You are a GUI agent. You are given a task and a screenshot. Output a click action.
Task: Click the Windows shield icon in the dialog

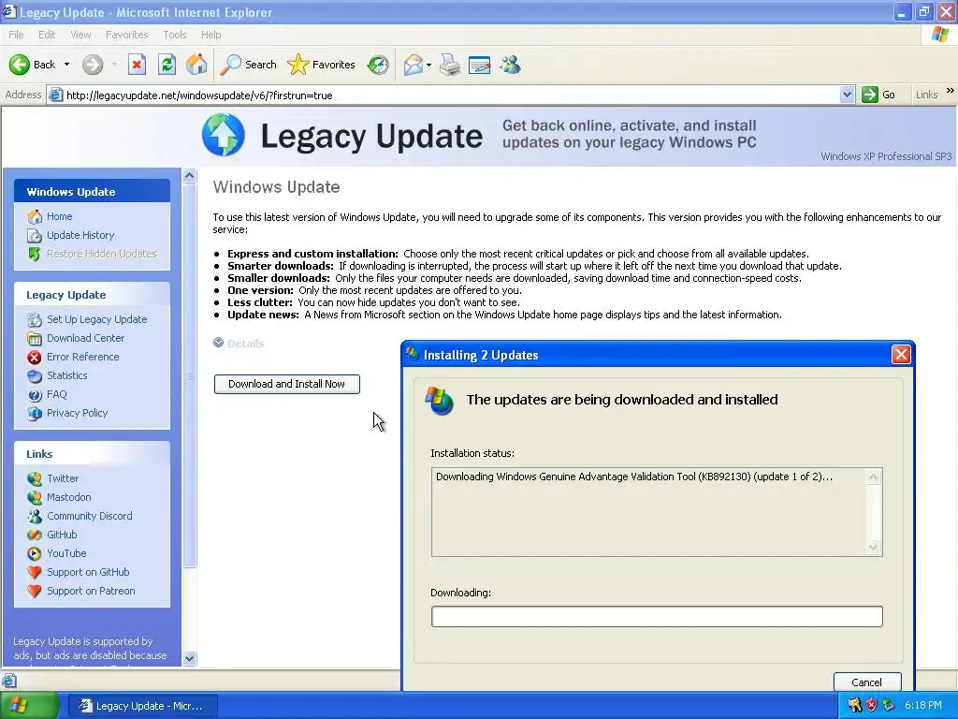pos(440,401)
